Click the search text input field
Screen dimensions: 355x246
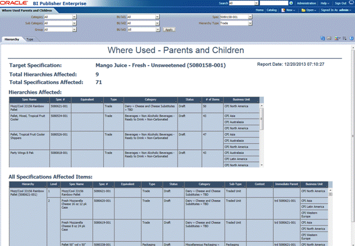tap(274, 3)
